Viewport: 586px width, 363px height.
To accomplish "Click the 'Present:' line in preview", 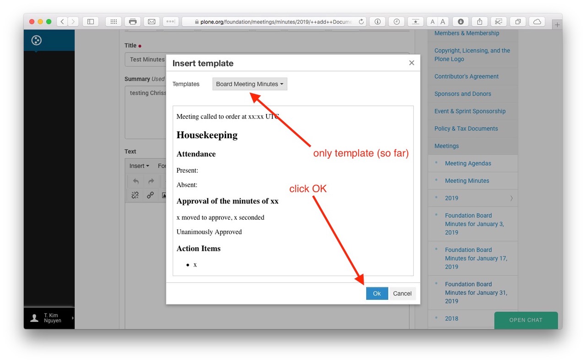I will point(187,170).
